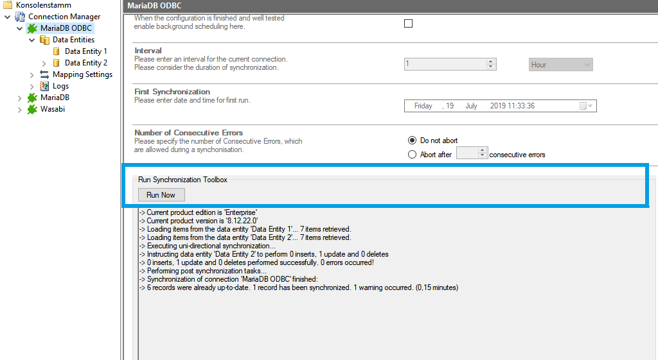The height and width of the screenshot is (360, 658).
Task: Choose the 'Abort after' radio option
Action: (413, 155)
